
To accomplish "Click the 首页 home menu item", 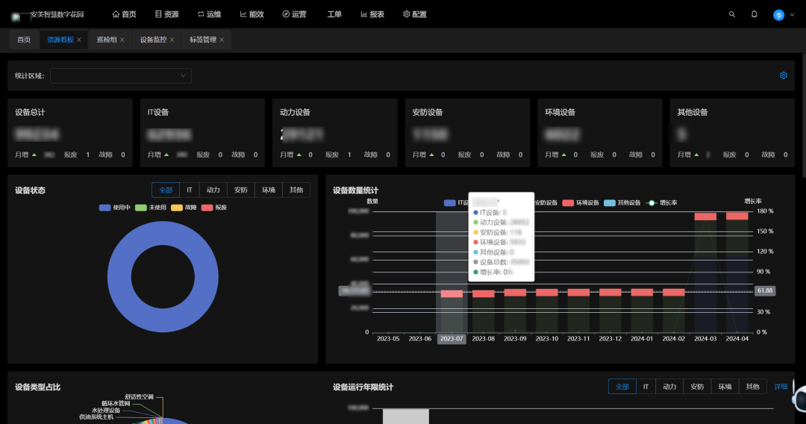I will [x=124, y=14].
